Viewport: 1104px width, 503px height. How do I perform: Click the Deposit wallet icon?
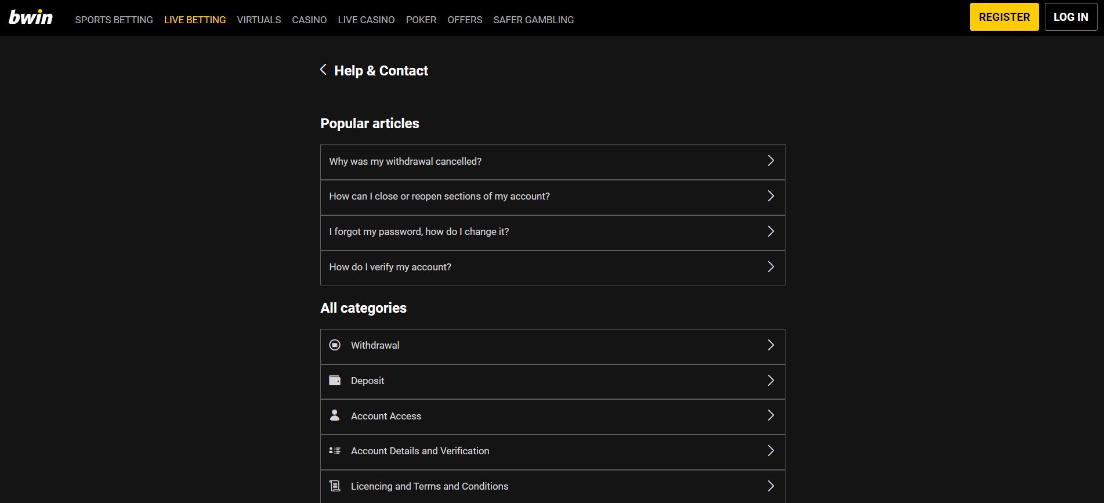pos(335,381)
